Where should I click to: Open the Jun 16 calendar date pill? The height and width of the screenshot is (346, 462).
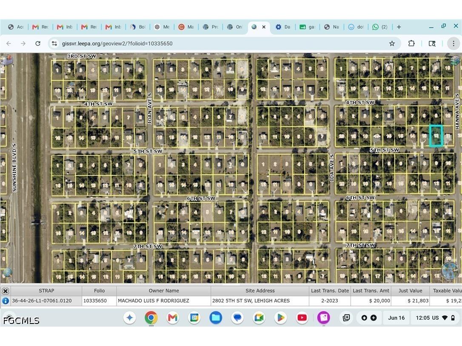click(x=396, y=318)
